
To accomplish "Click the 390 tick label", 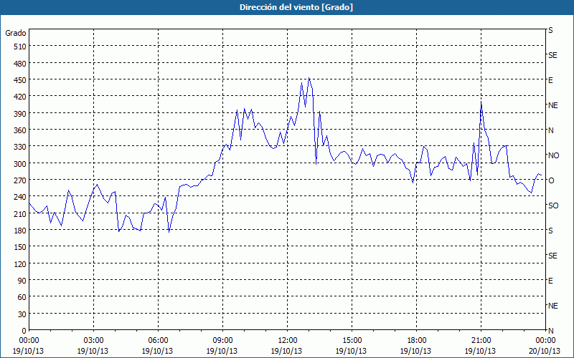I will point(21,114).
